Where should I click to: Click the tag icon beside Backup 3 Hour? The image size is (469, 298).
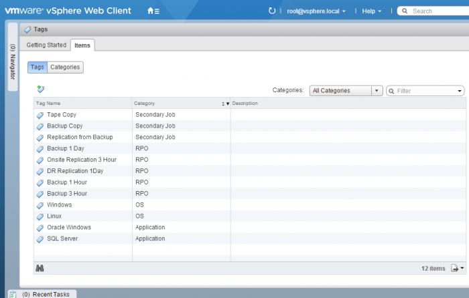[40, 194]
